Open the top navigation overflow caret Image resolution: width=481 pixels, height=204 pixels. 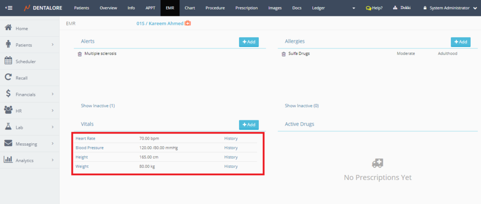pos(354,8)
